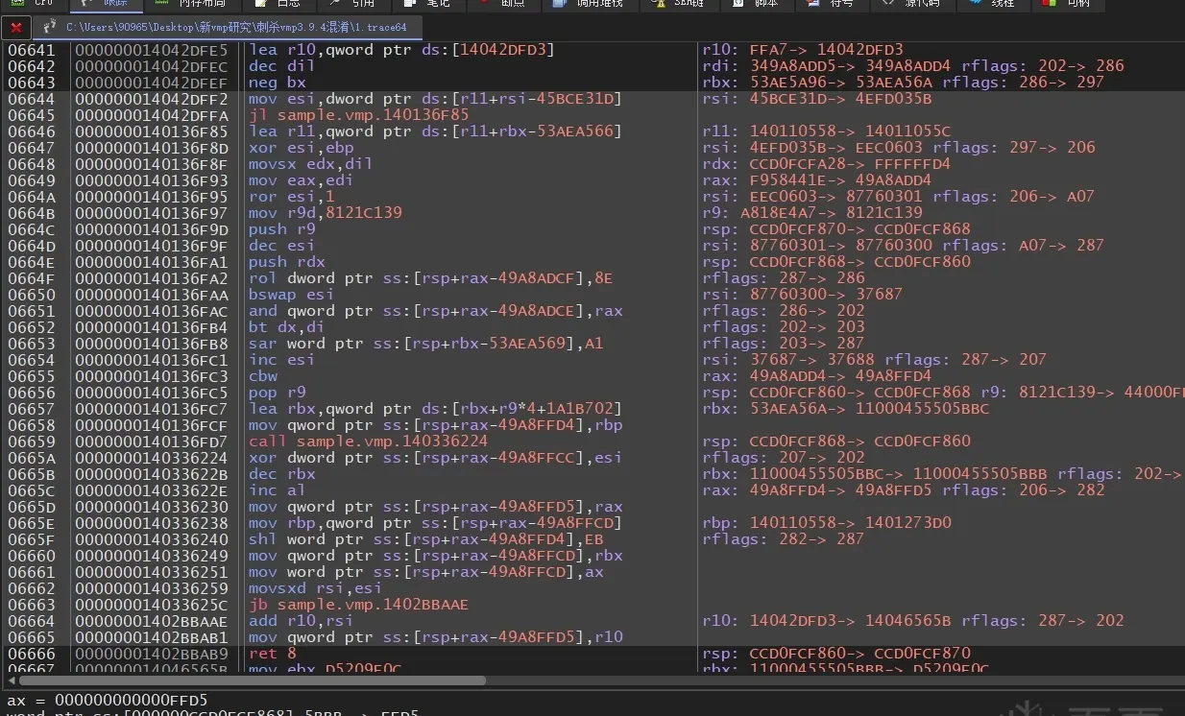Click the 'rdx: CCD0FCFA28-> FFFFFFD4' register change
1185x716 pixels.
tap(827, 164)
